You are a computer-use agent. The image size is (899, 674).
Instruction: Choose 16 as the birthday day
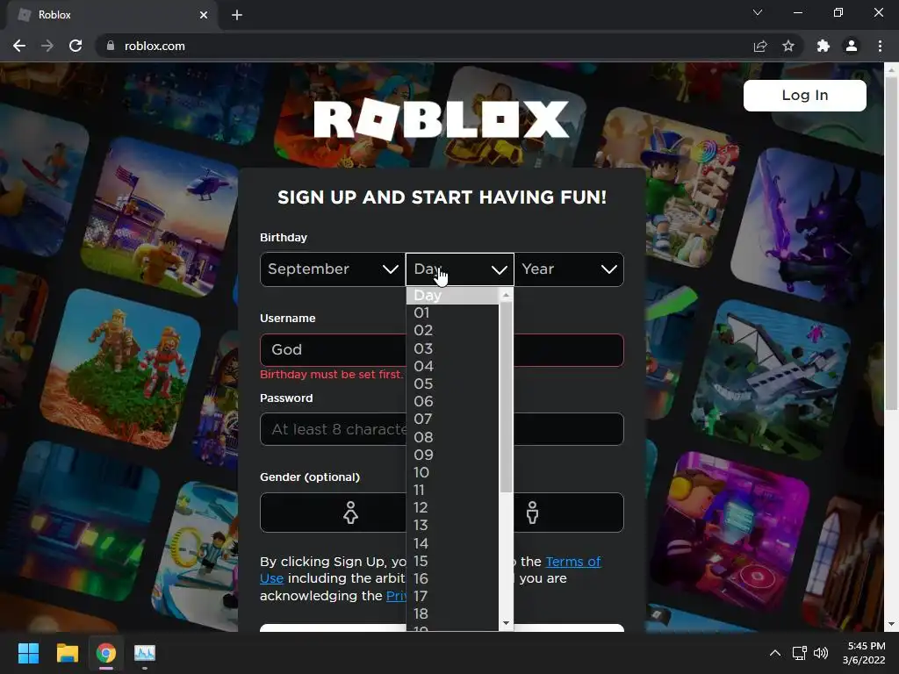pos(452,579)
